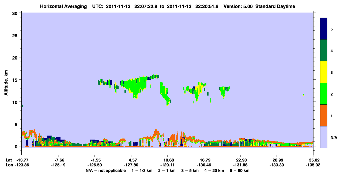Image resolution: width=348 pixels, height=178 pixels.
Task: Click latitude value -13.77
Action: 22,160
